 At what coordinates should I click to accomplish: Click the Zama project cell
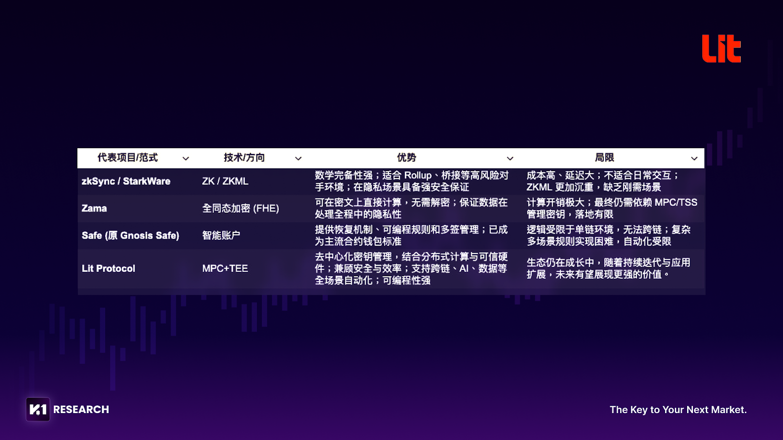(x=94, y=208)
